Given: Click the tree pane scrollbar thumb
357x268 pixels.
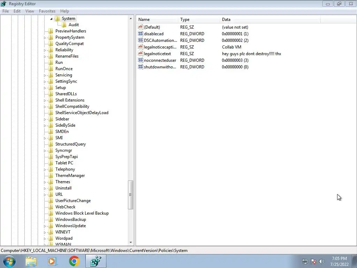Looking at the screenshot, I should click(x=131, y=195).
